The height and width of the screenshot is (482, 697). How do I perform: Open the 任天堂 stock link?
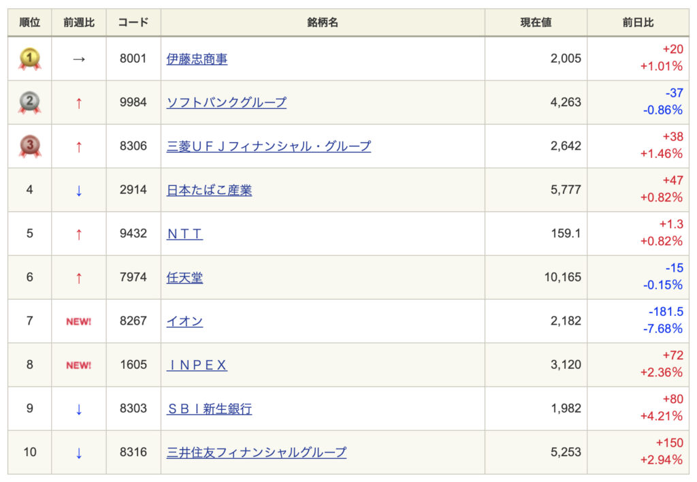tap(184, 277)
